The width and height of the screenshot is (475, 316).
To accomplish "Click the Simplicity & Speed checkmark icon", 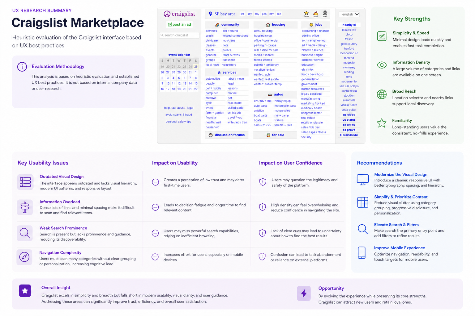I will tap(382, 36).
